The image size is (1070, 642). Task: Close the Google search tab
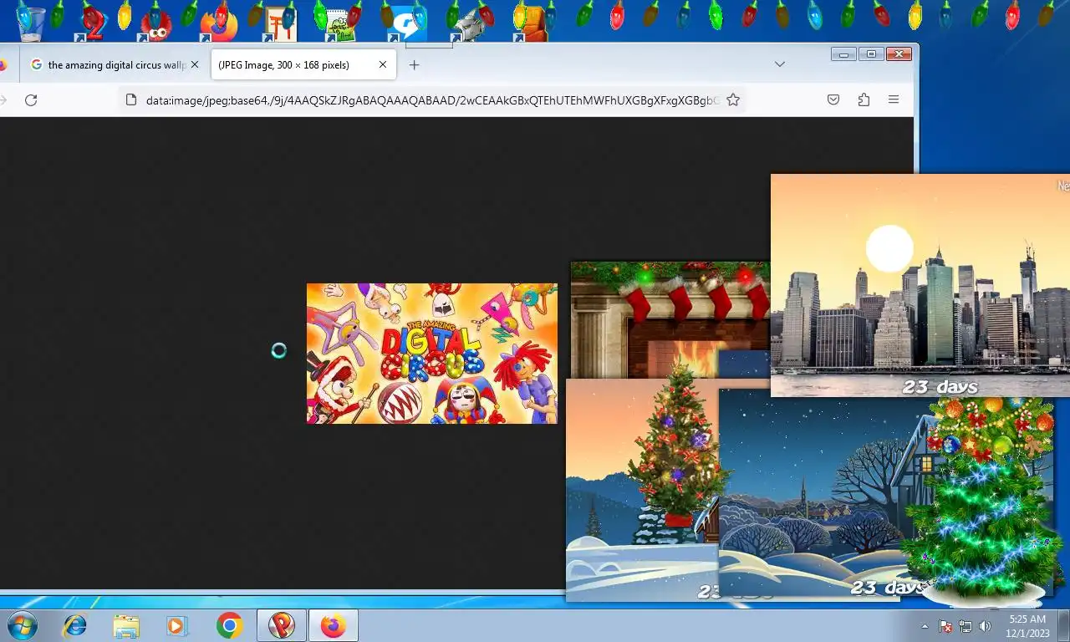(195, 64)
